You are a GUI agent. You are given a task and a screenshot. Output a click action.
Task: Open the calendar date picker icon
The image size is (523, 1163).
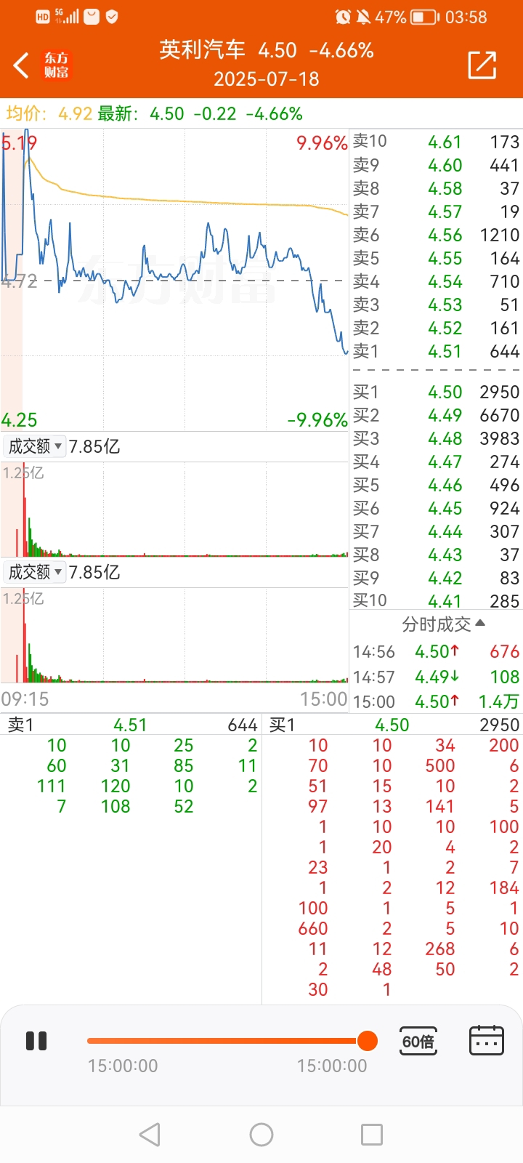click(487, 1041)
